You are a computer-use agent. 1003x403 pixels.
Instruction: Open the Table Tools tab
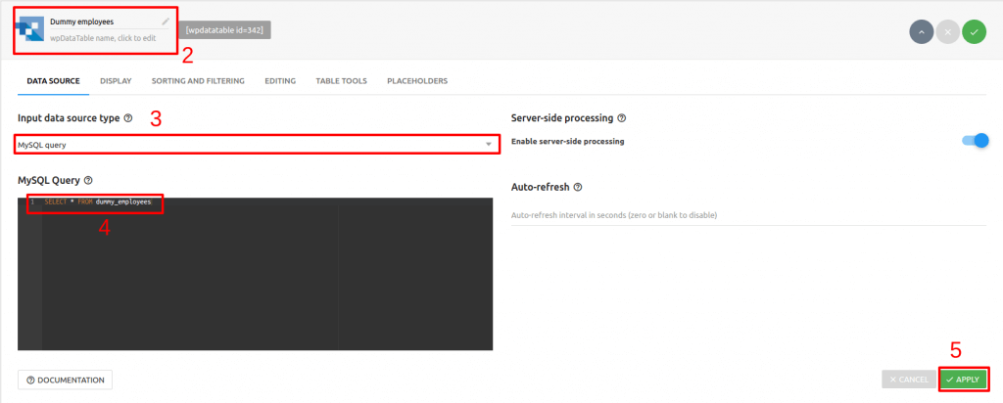(x=341, y=81)
